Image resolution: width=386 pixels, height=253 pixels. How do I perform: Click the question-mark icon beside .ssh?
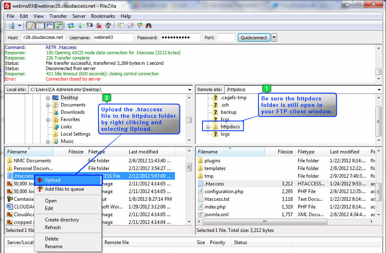point(215,105)
